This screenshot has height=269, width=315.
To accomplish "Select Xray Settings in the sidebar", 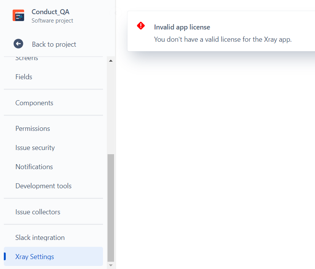I will coord(34,256).
